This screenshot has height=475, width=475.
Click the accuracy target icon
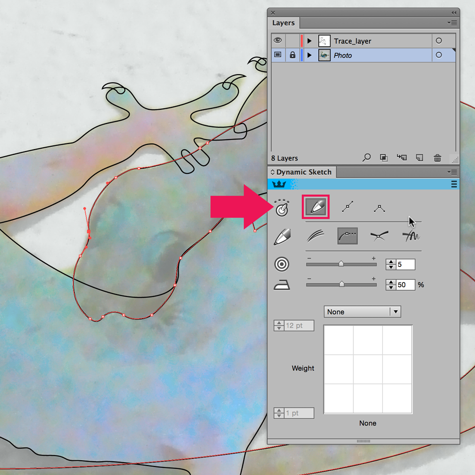tap(282, 264)
